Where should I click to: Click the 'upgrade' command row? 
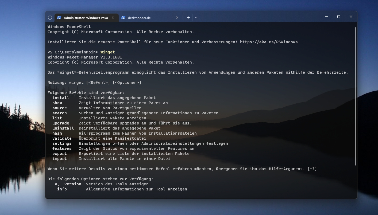(x=122, y=123)
